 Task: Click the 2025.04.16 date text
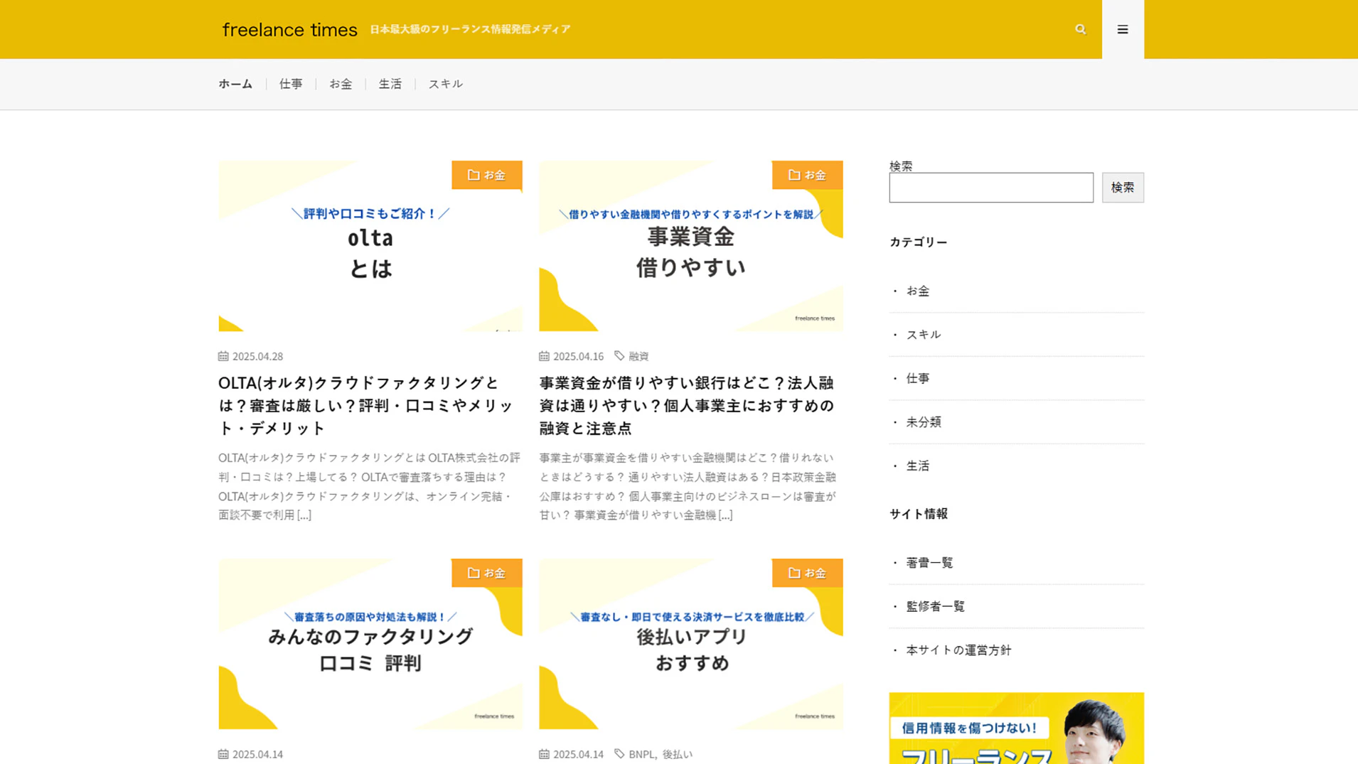pyautogui.click(x=578, y=356)
